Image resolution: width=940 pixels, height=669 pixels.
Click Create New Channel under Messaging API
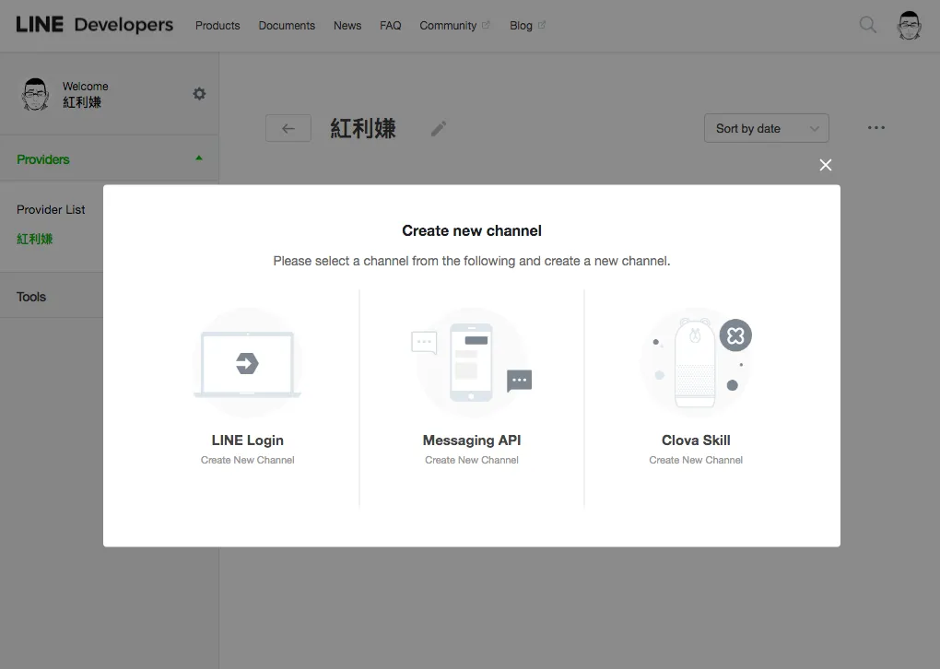[x=471, y=460]
